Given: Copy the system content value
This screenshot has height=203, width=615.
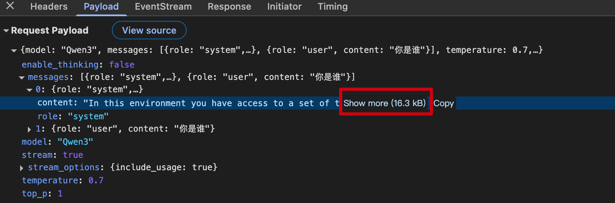Looking at the screenshot, I should [443, 103].
